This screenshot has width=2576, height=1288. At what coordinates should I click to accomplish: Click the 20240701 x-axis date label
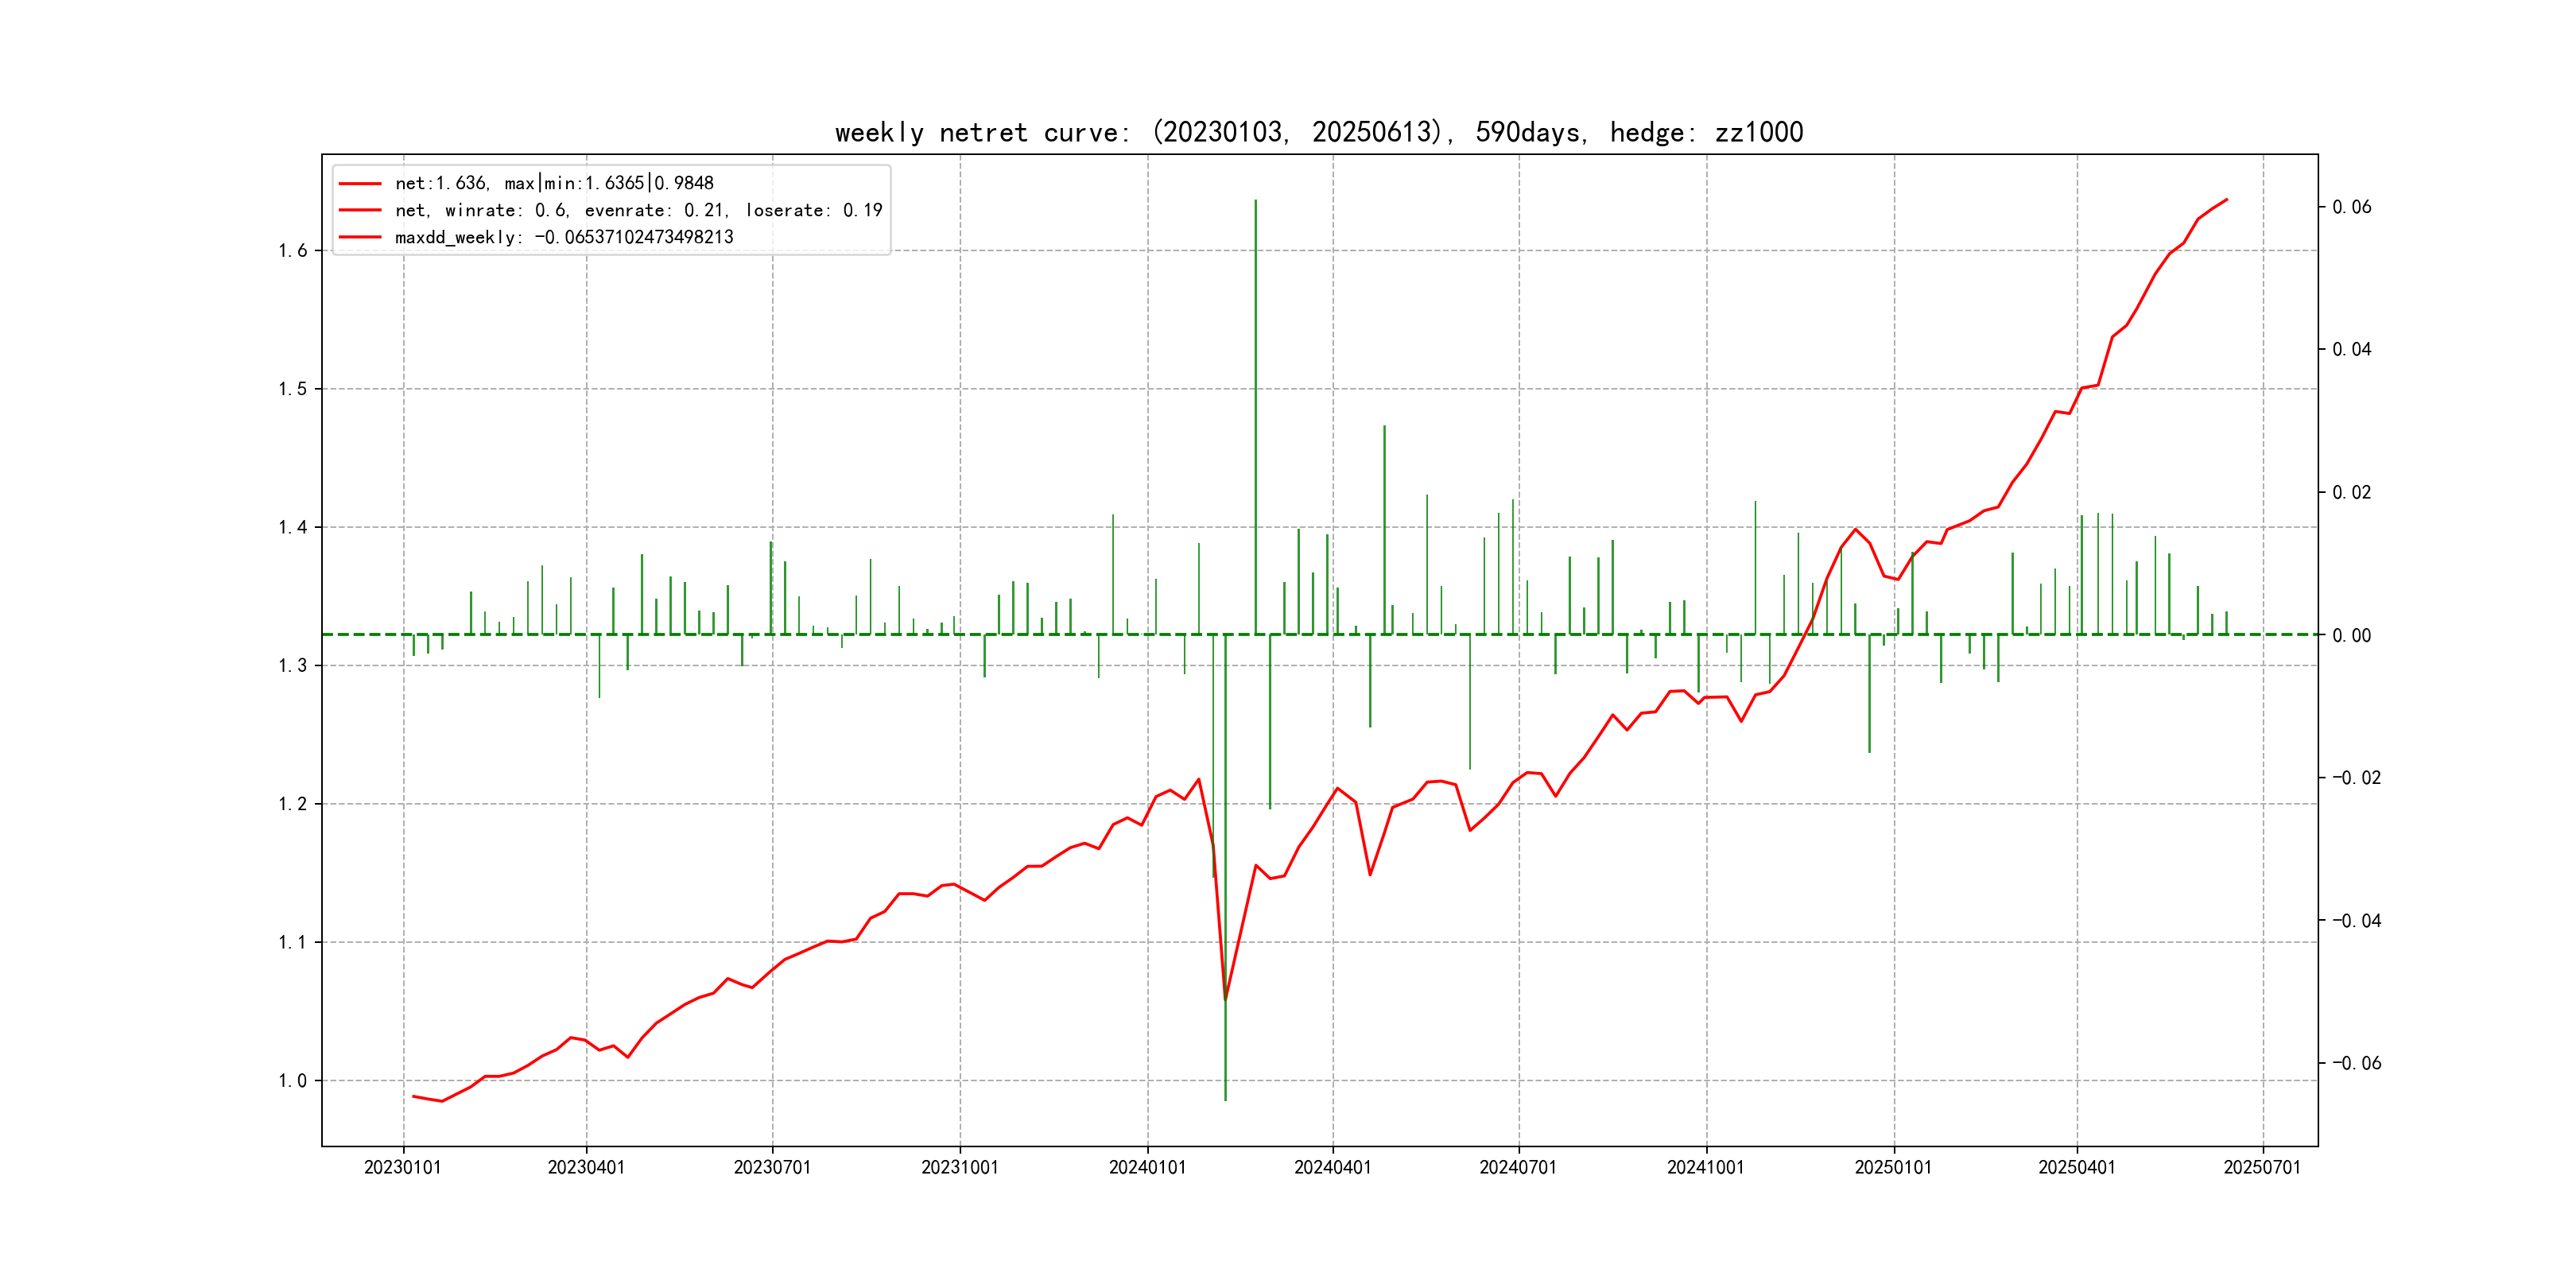click(x=1518, y=1167)
